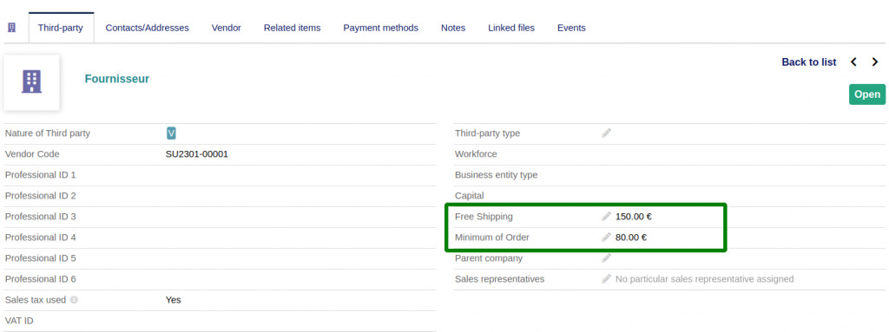This screenshot has width=889, height=332.
Task: Click the Fournisseur company name
Action: click(117, 79)
